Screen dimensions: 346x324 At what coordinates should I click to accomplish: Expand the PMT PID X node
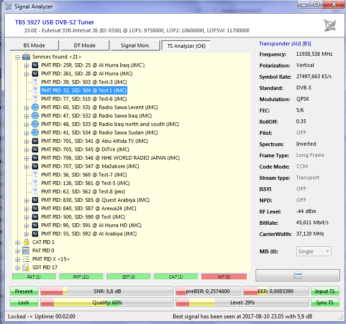18,259
